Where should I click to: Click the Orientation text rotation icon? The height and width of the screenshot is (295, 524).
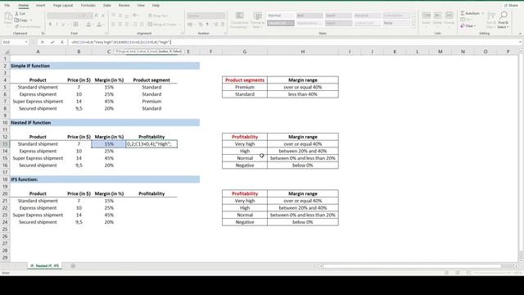tap(135, 16)
